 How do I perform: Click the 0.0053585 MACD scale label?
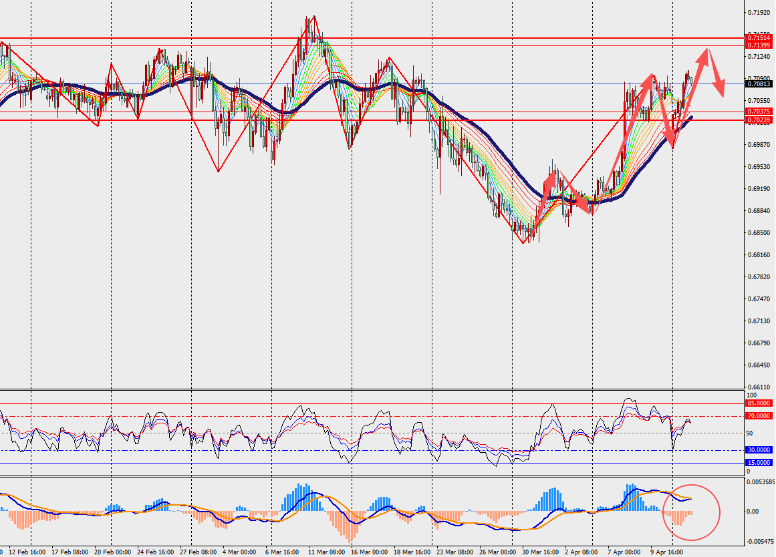pyautogui.click(x=761, y=482)
